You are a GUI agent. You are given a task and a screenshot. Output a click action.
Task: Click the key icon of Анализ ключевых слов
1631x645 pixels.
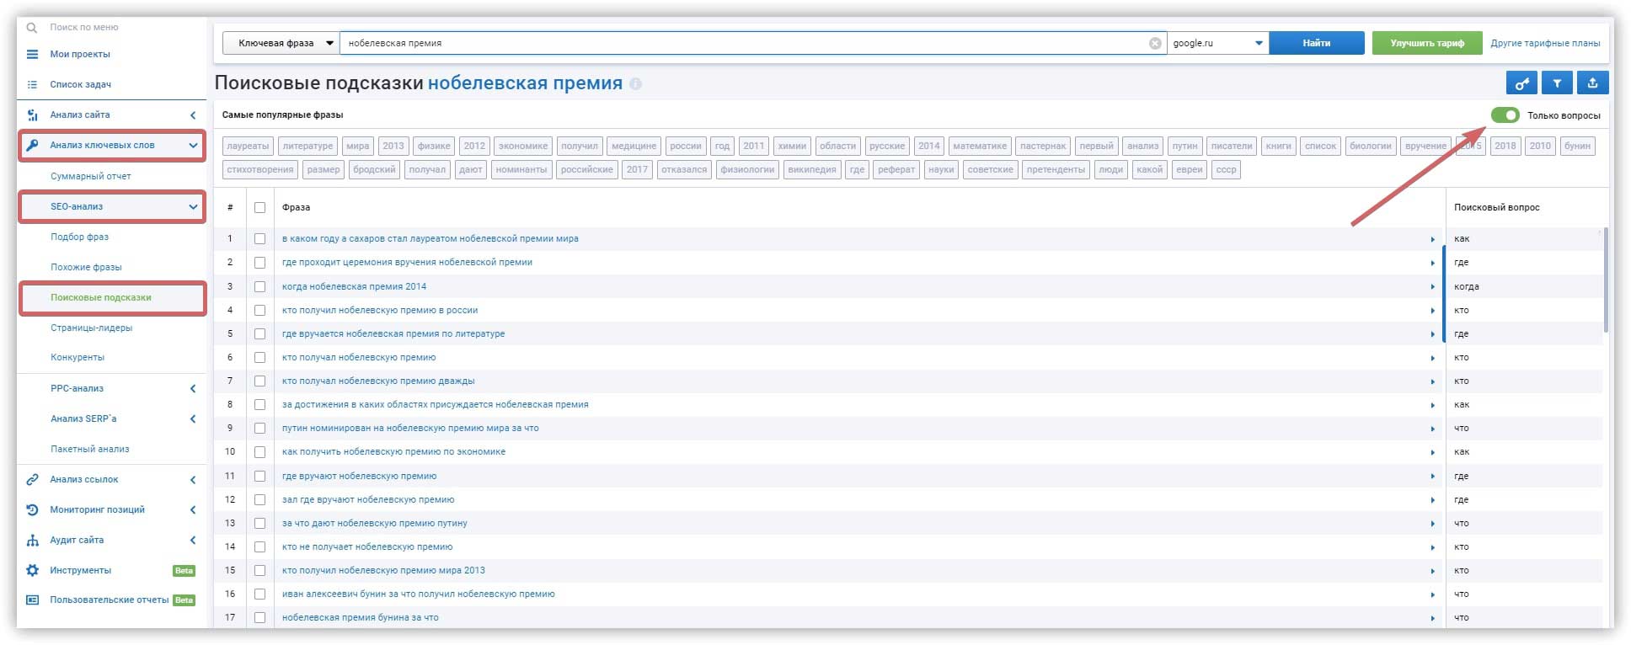point(32,145)
